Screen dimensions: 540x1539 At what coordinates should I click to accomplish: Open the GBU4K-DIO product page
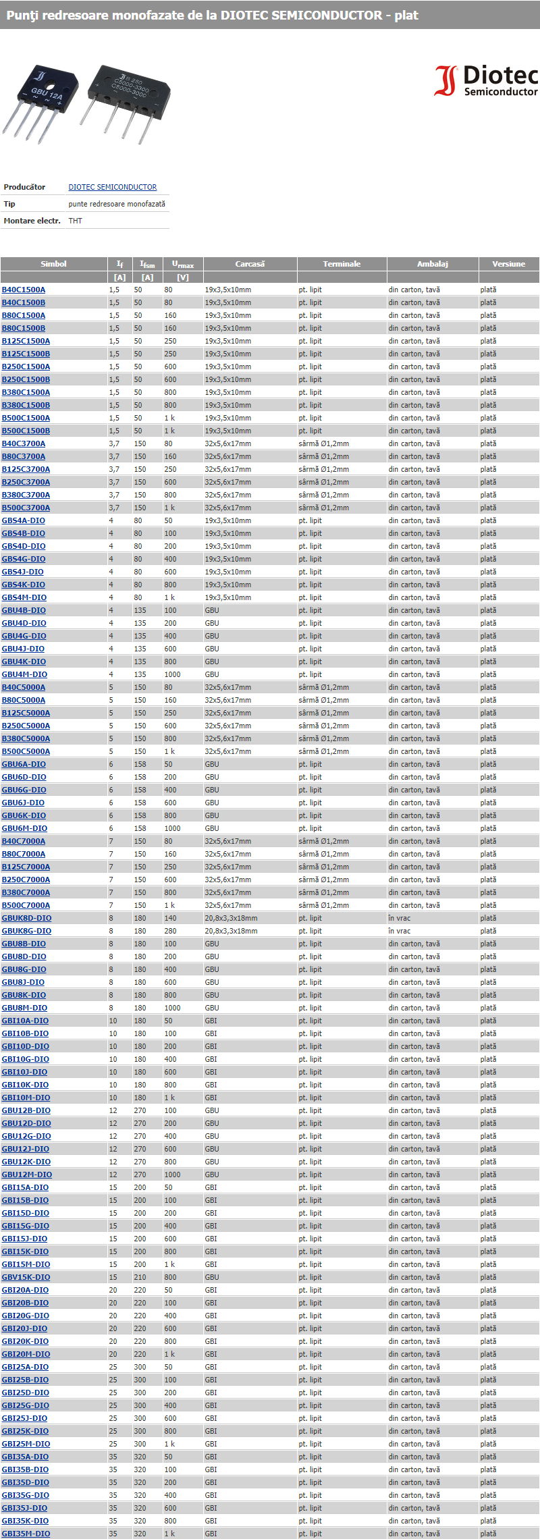(x=24, y=661)
